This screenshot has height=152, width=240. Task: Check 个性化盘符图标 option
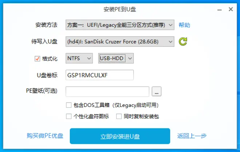click(69, 116)
